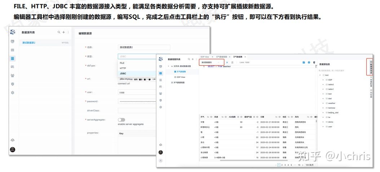Click the execute (play) button in the SQL editor toolbar
This screenshot has width=380, height=172.
coord(227,62)
